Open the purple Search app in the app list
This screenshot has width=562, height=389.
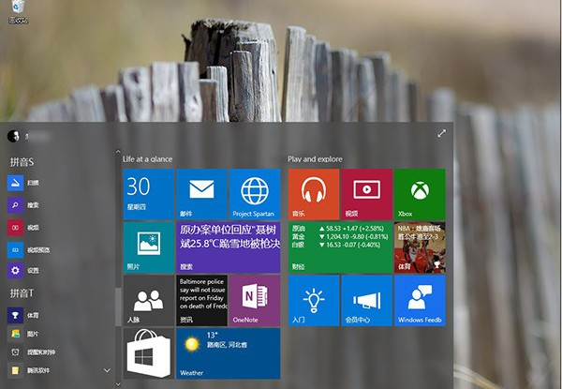tap(23, 205)
